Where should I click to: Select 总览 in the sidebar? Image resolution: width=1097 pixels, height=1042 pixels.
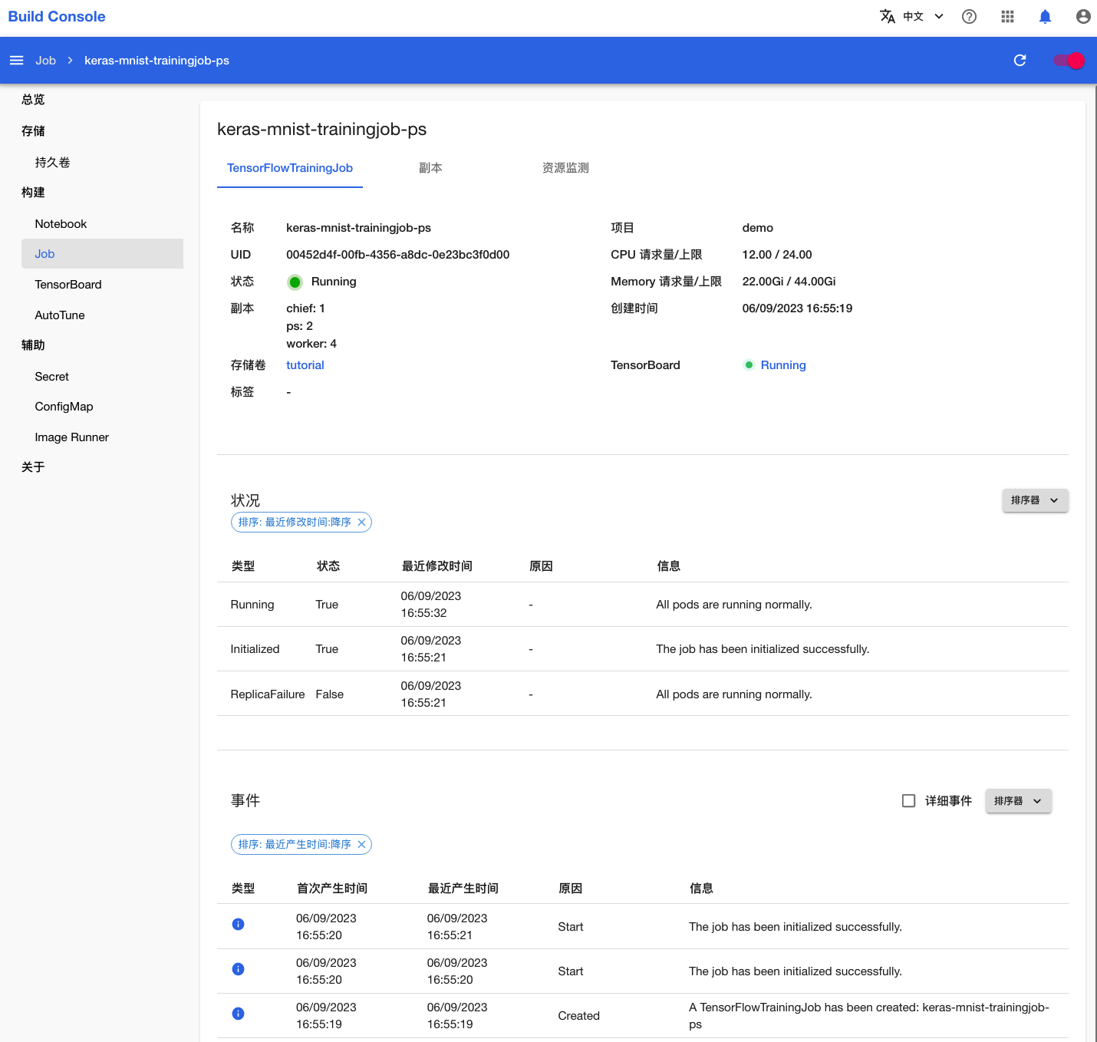(x=33, y=100)
